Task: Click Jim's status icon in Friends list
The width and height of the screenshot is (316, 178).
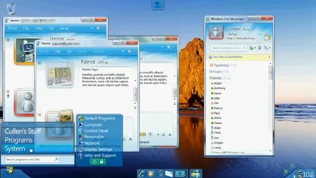Action: click(212, 103)
